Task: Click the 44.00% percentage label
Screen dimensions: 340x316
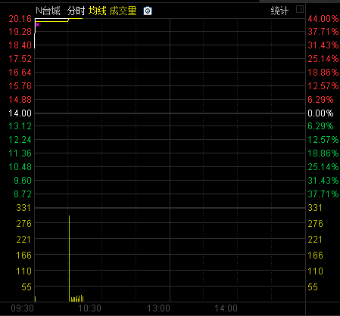Action: (x=323, y=19)
